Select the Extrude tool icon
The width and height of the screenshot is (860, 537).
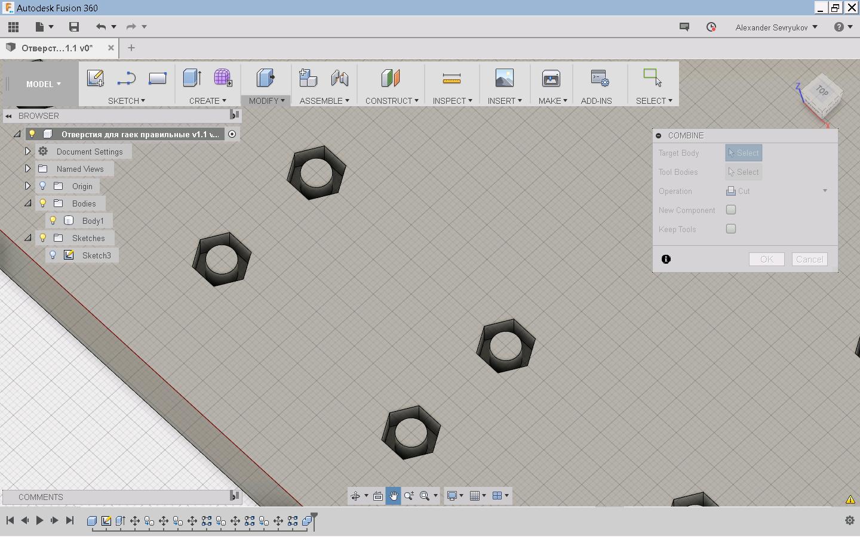point(192,78)
